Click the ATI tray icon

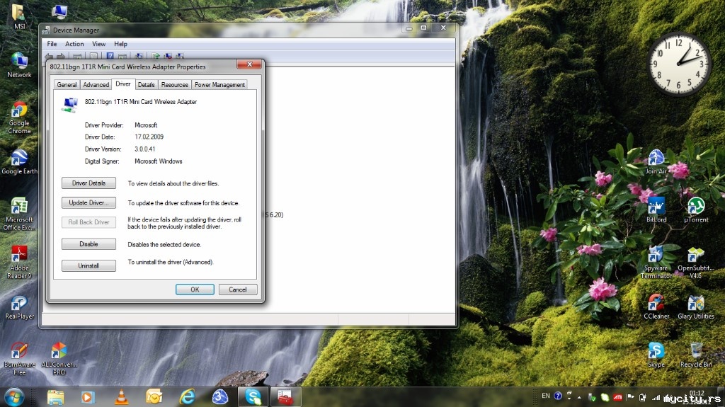click(617, 397)
